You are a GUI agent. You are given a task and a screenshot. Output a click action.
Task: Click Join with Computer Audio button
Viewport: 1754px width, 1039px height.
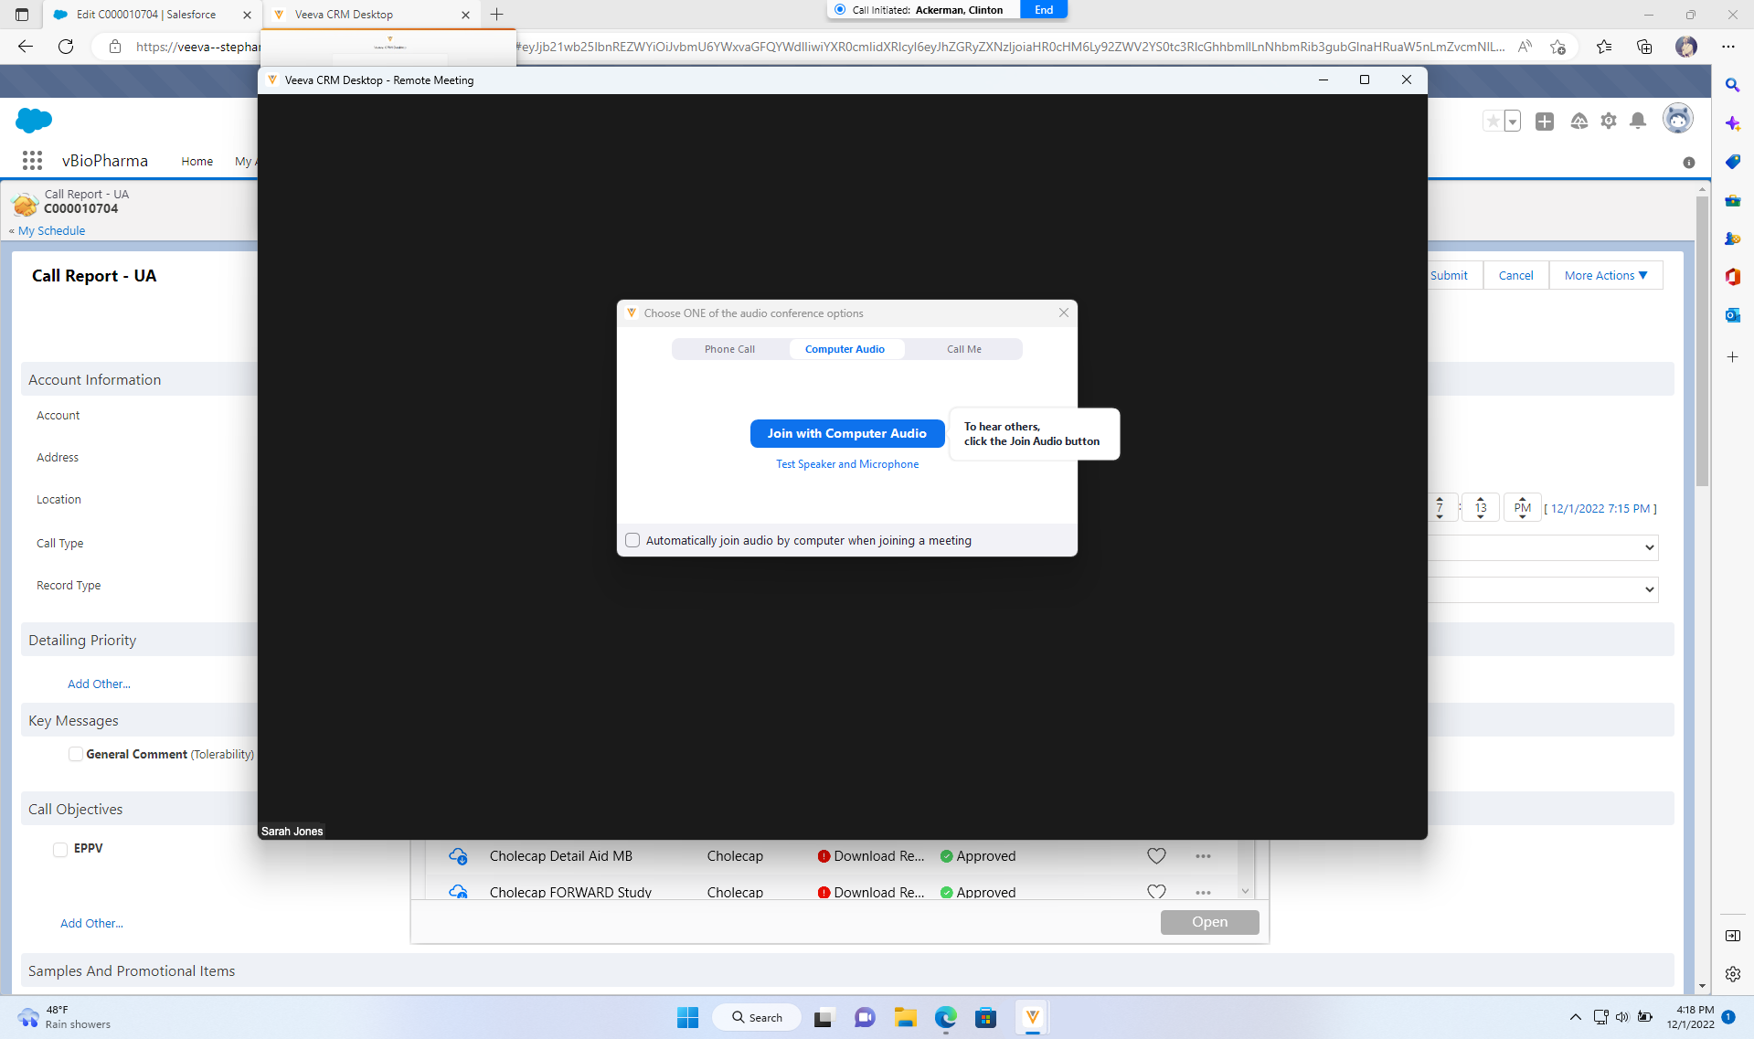pyautogui.click(x=846, y=433)
